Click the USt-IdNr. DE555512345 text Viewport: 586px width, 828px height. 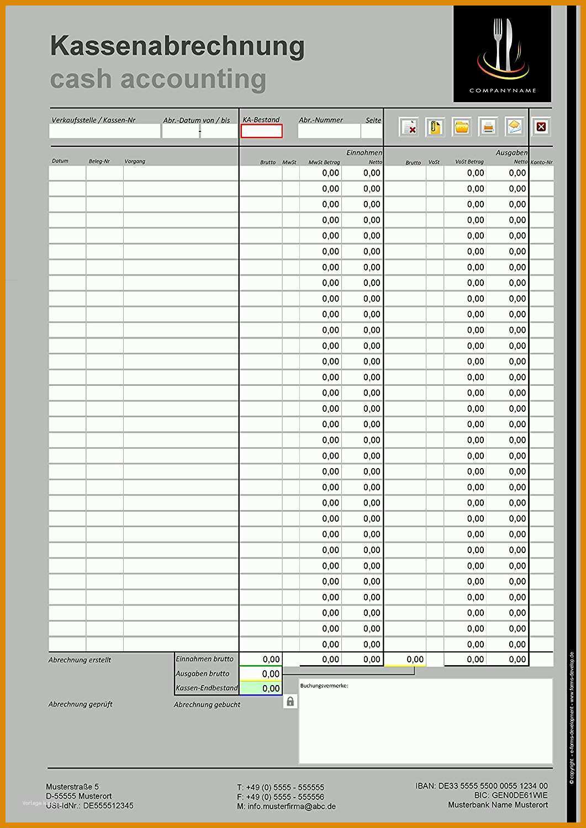[x=89, y=805]
